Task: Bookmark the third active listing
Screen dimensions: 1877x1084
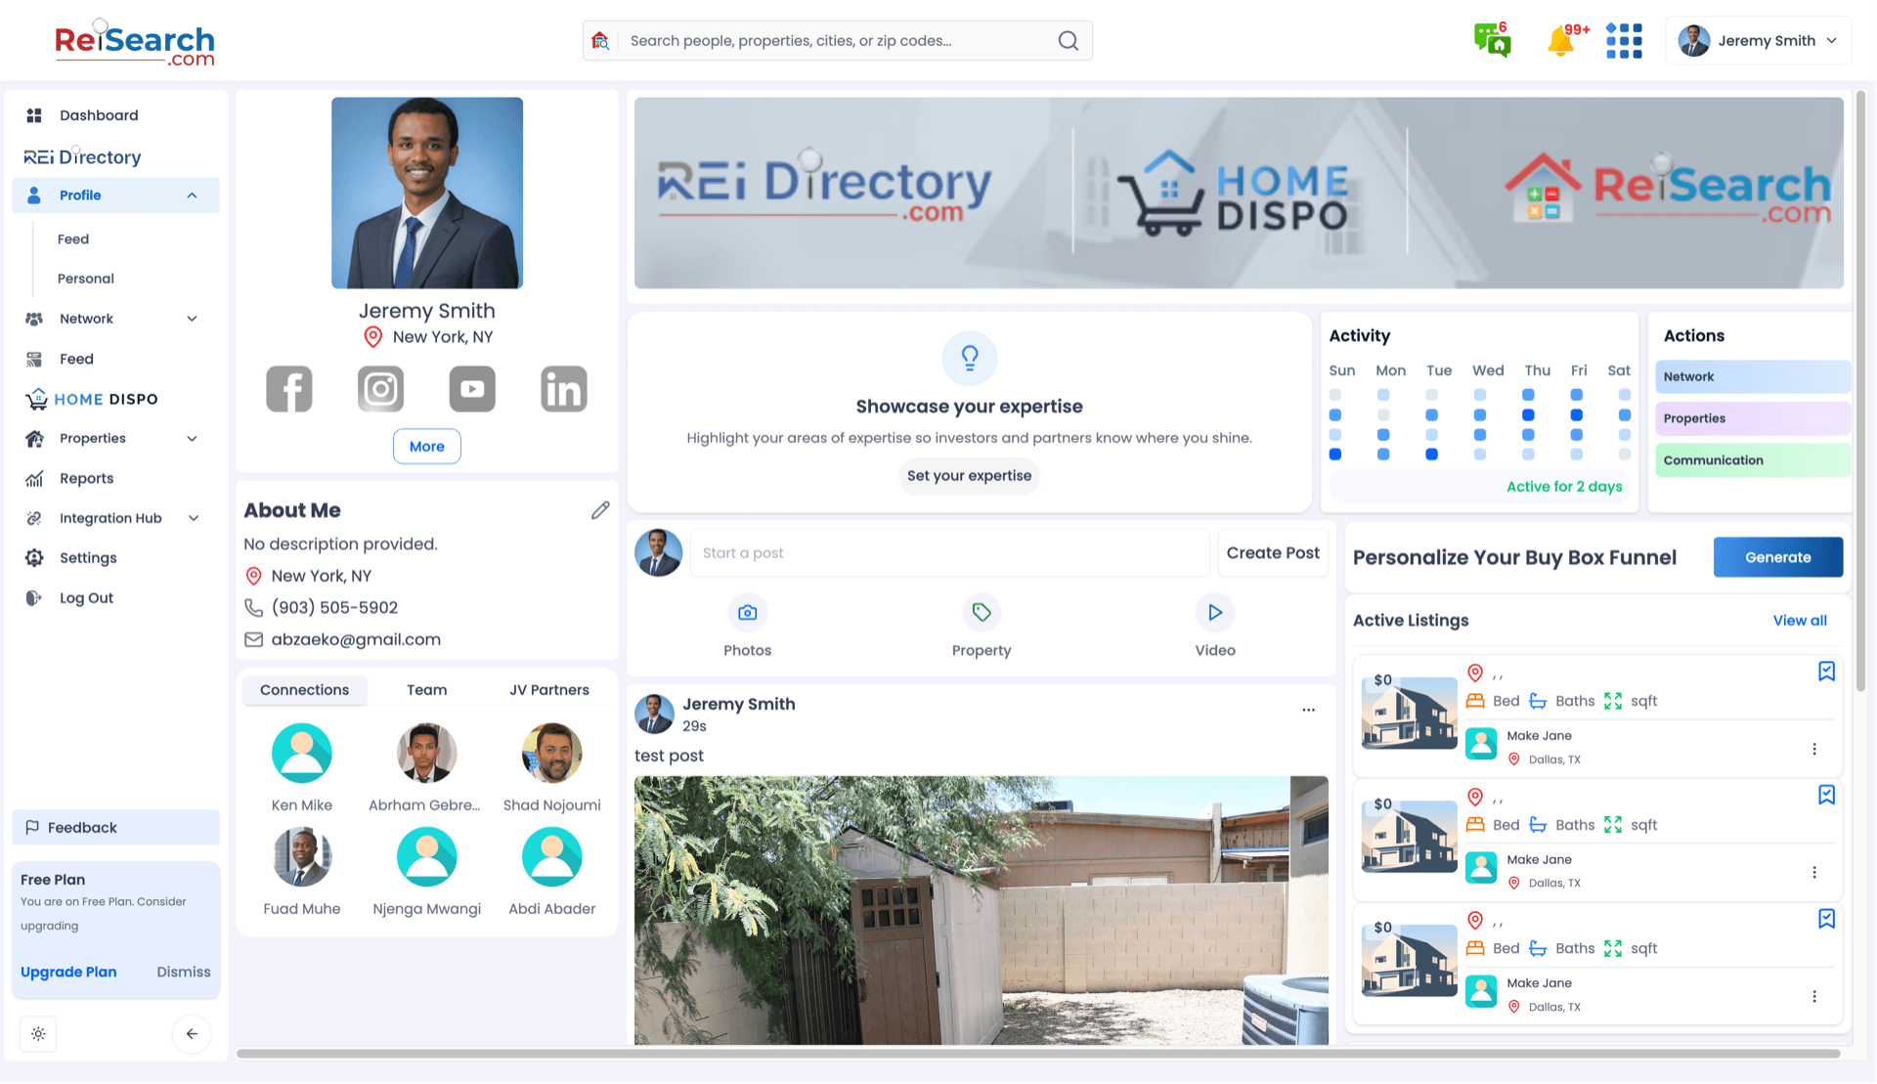Action: tap(1826, 919)
